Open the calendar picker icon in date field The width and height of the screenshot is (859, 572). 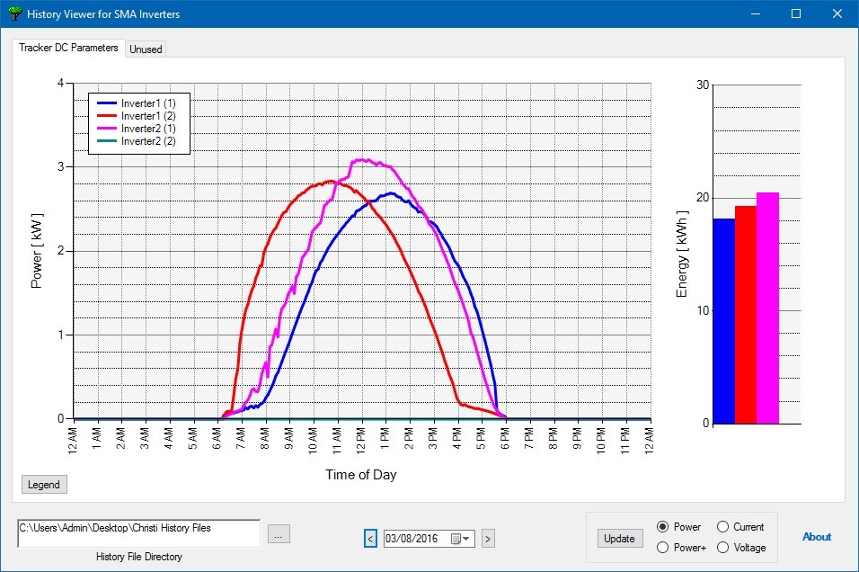(x=456, y=539)
